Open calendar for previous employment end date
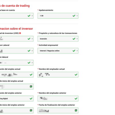The height and width of the screenshot is (115, 115). pos(76,110)
